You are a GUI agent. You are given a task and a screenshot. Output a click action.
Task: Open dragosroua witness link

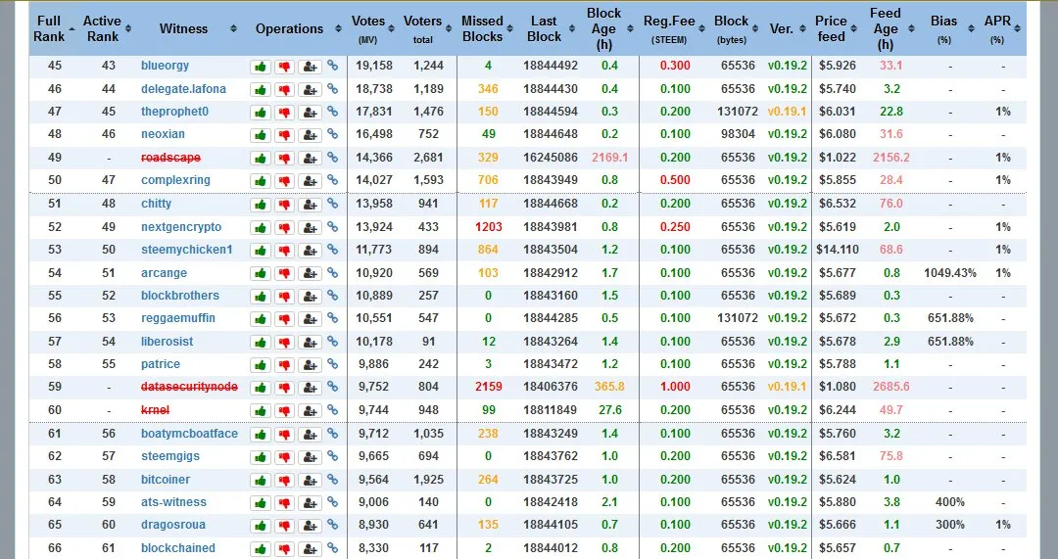coord(173,525)
